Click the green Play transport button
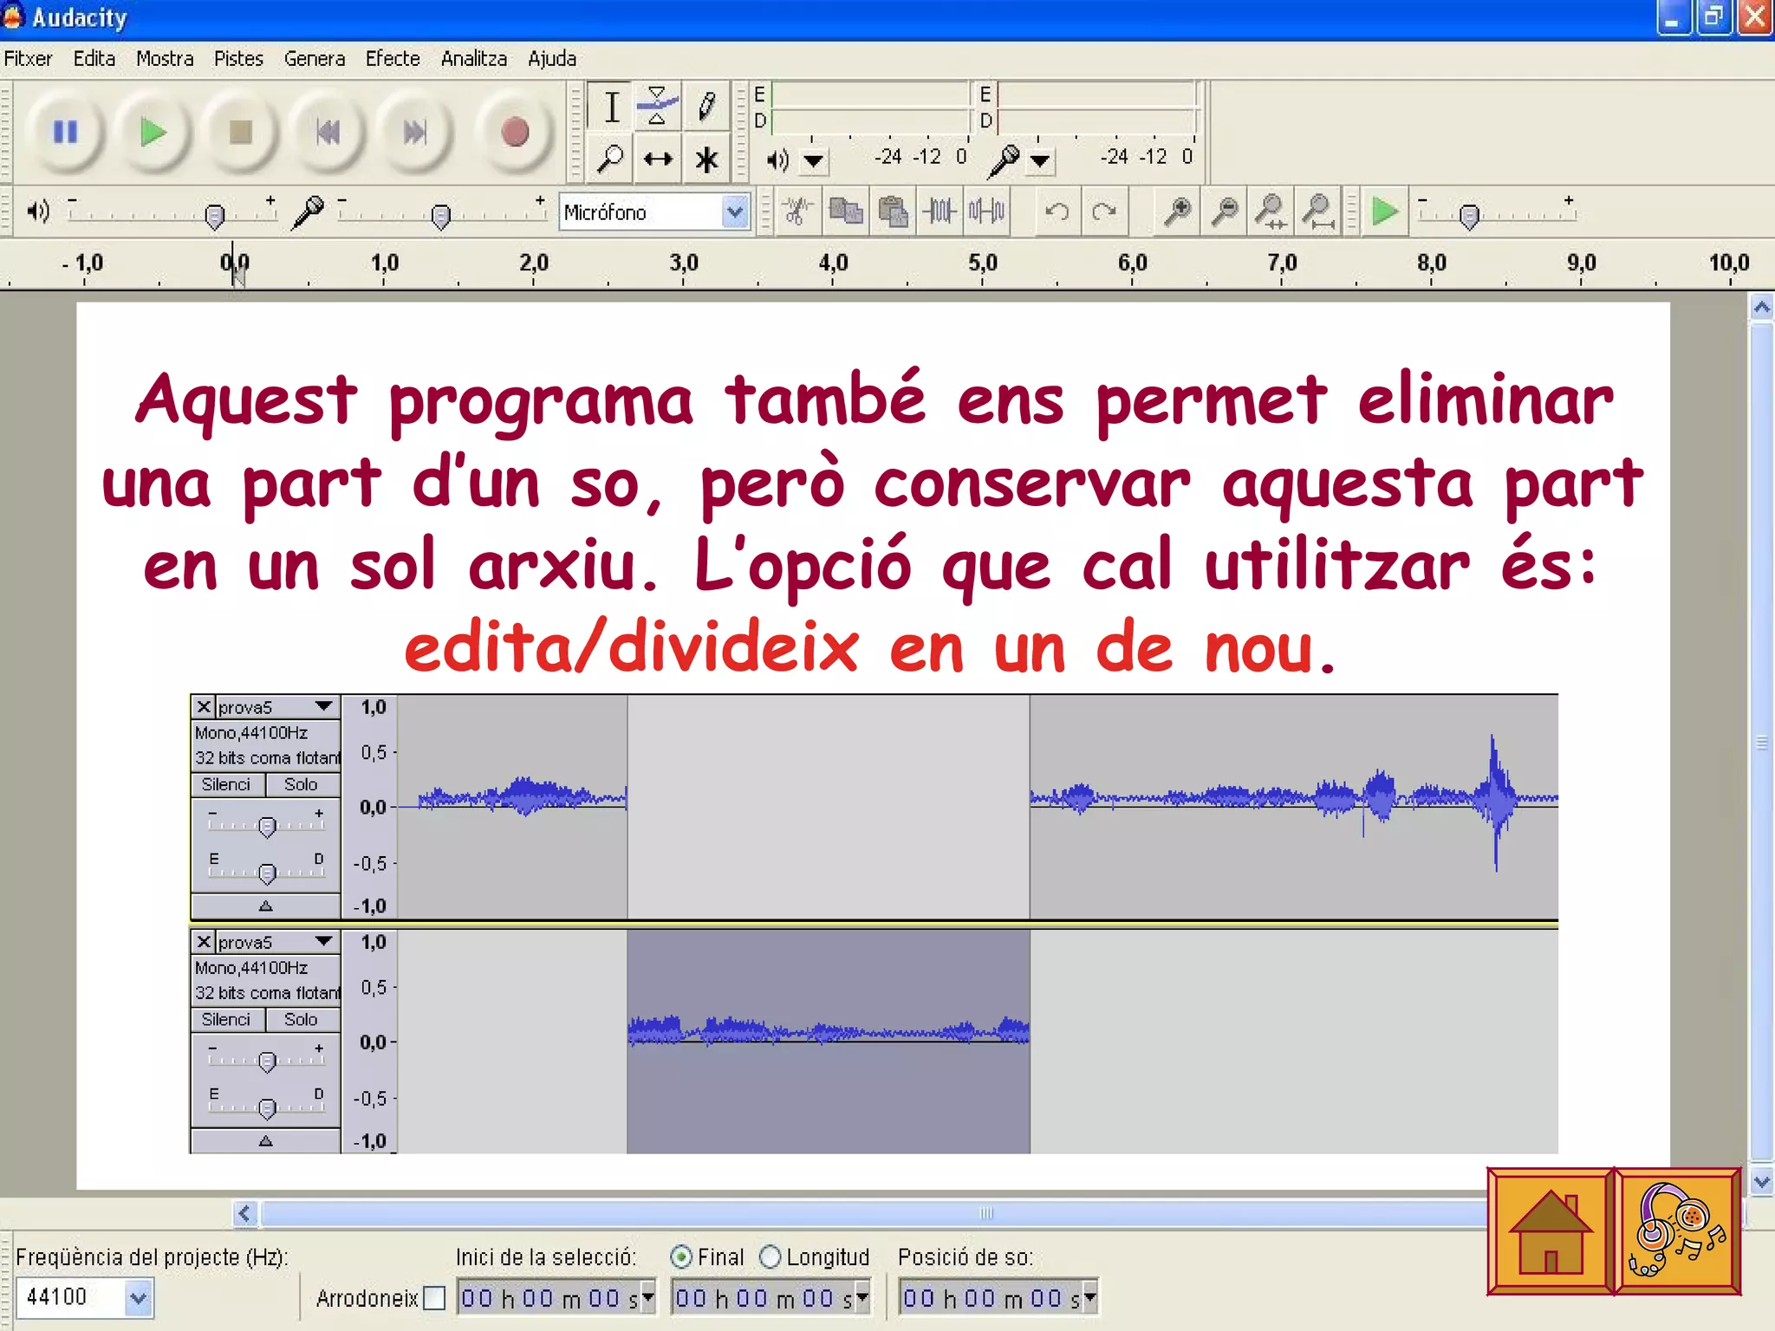The height and width of the screenshot is (1331, 1775). click(x=153, y=133)
